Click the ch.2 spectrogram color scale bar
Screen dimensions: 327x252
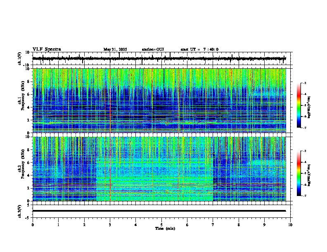[x=299, y=173]
